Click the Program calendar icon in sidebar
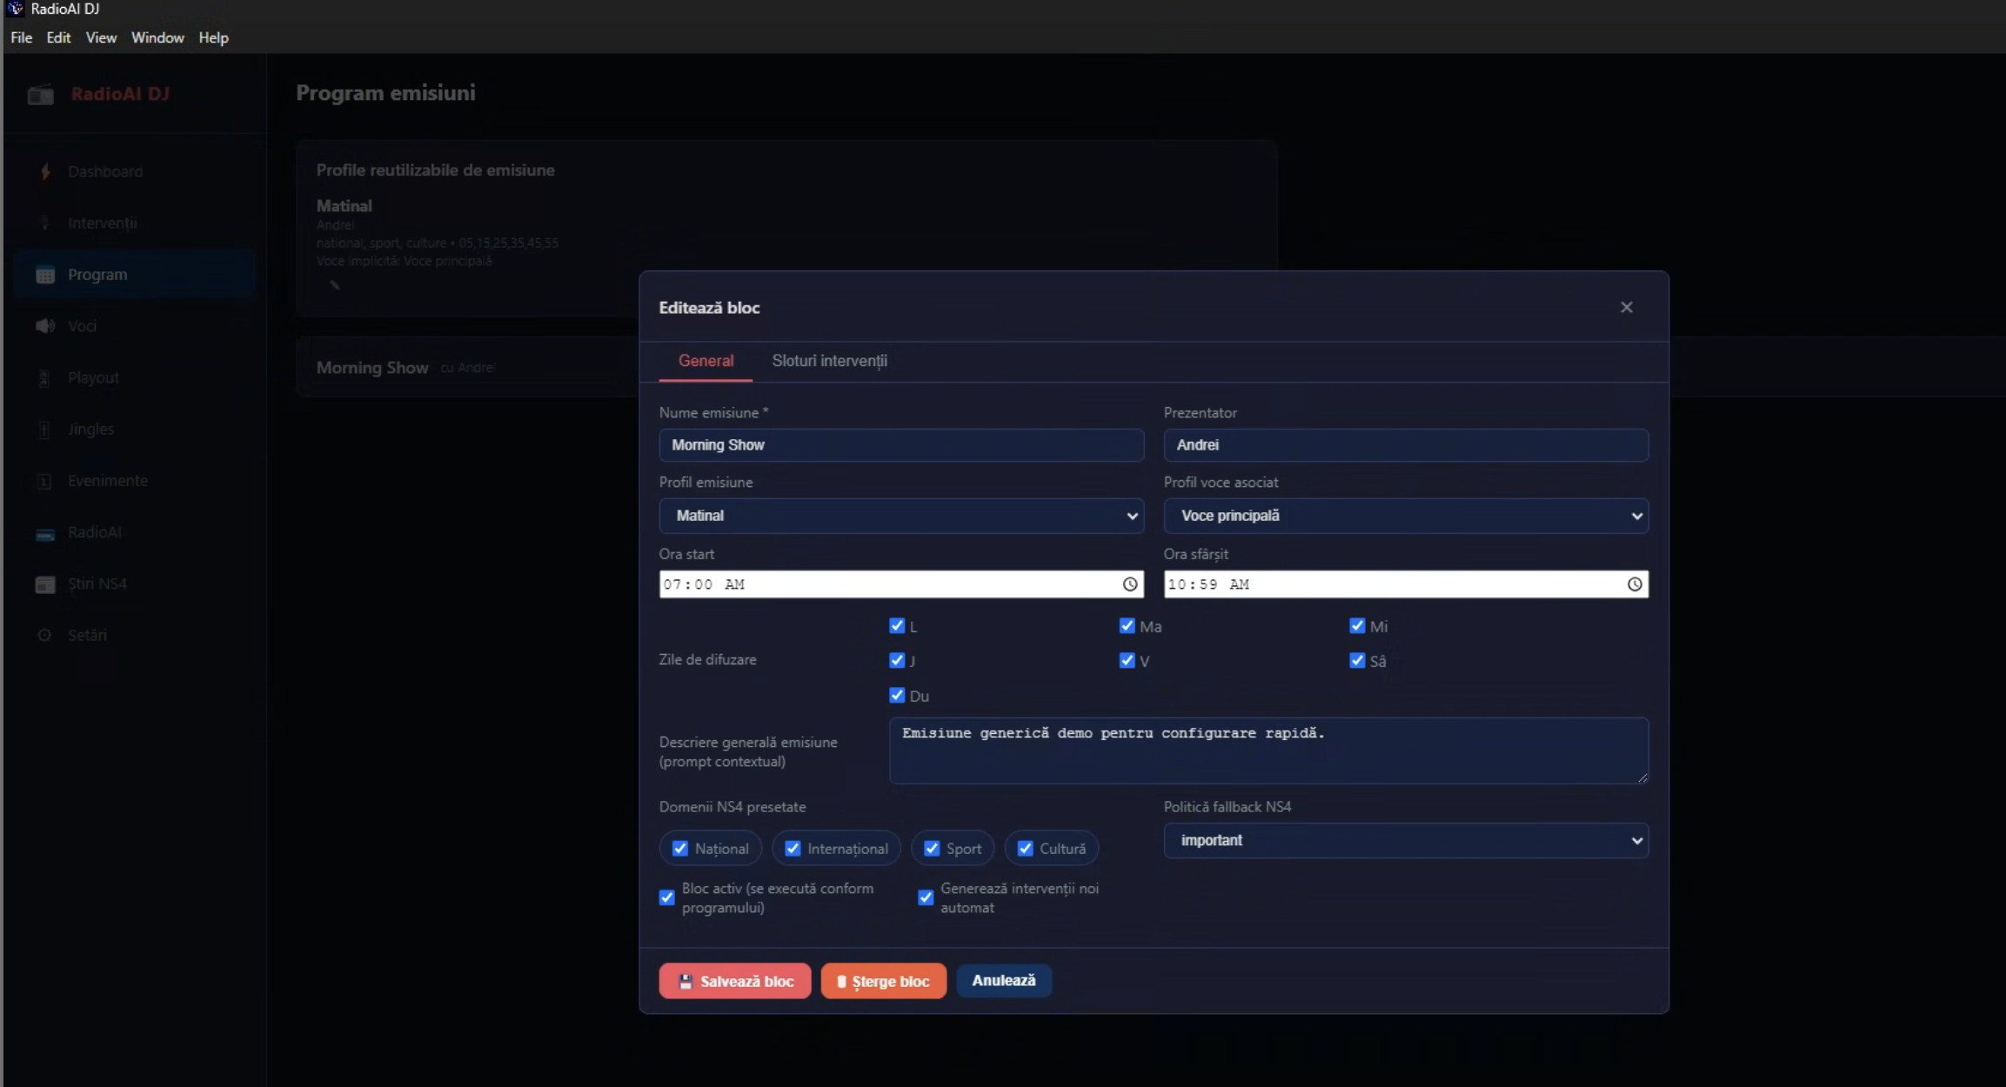The width and height of the screenshot is (2006, 1087). pos(45,275)
